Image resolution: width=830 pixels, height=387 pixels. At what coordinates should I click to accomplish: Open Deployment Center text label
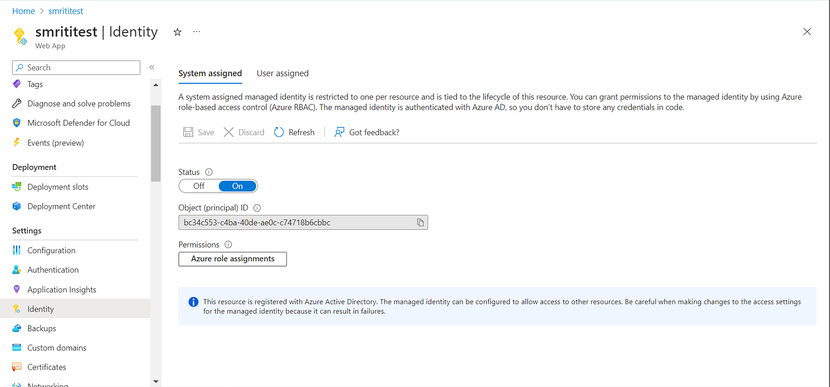pos(61,206)
